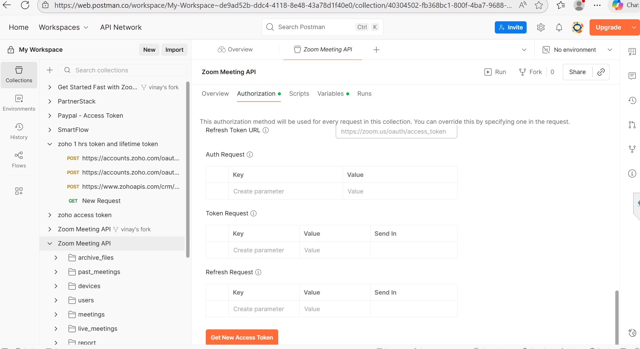
Task: Switch to the Runs tab
Action: (x=365, y=94)
